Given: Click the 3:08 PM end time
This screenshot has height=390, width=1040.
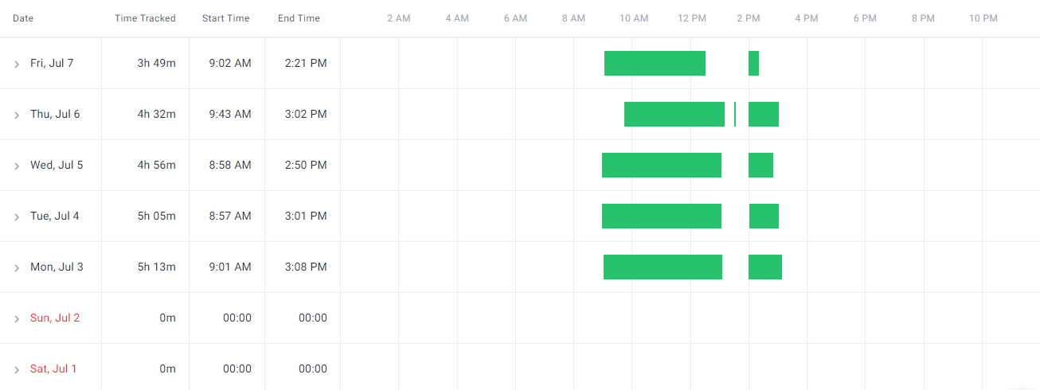Looking at the screenshot, I should pos(306,267).
